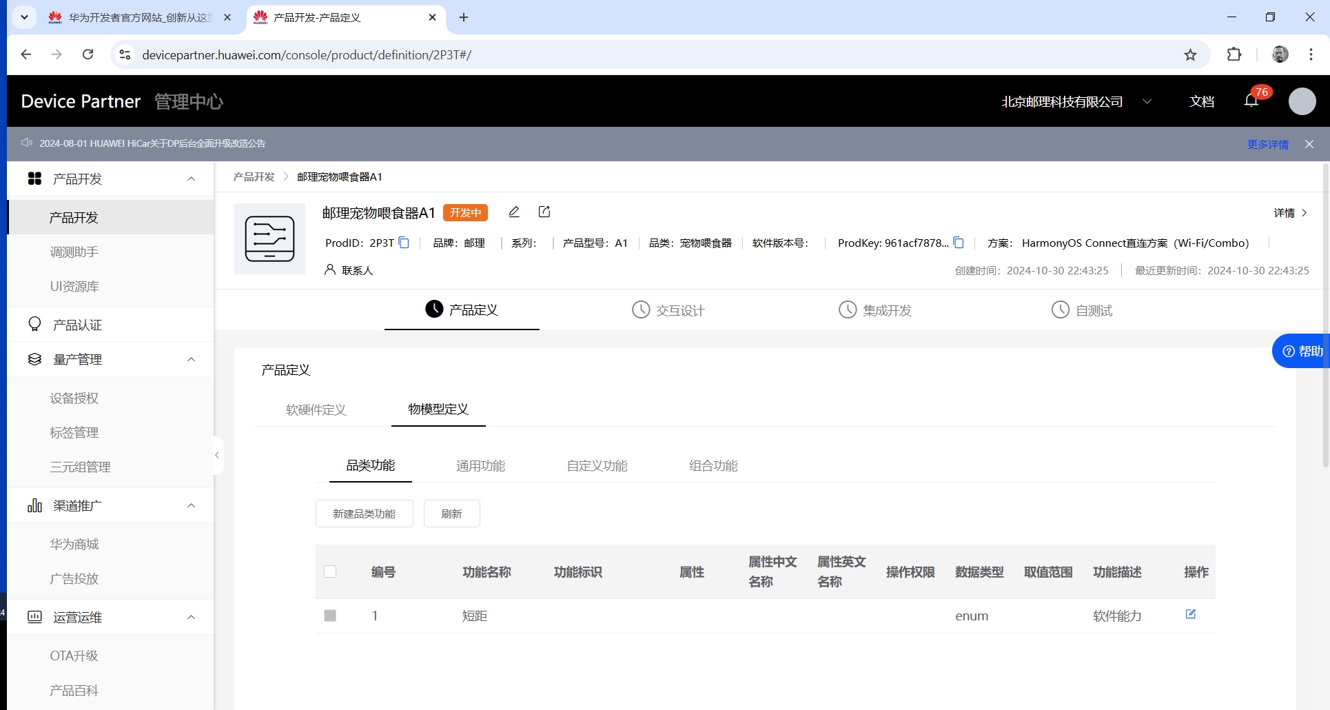This screenshot has width=1330, height=710.
Task: Open the 帮助 help button
Action: (1301, 351)
